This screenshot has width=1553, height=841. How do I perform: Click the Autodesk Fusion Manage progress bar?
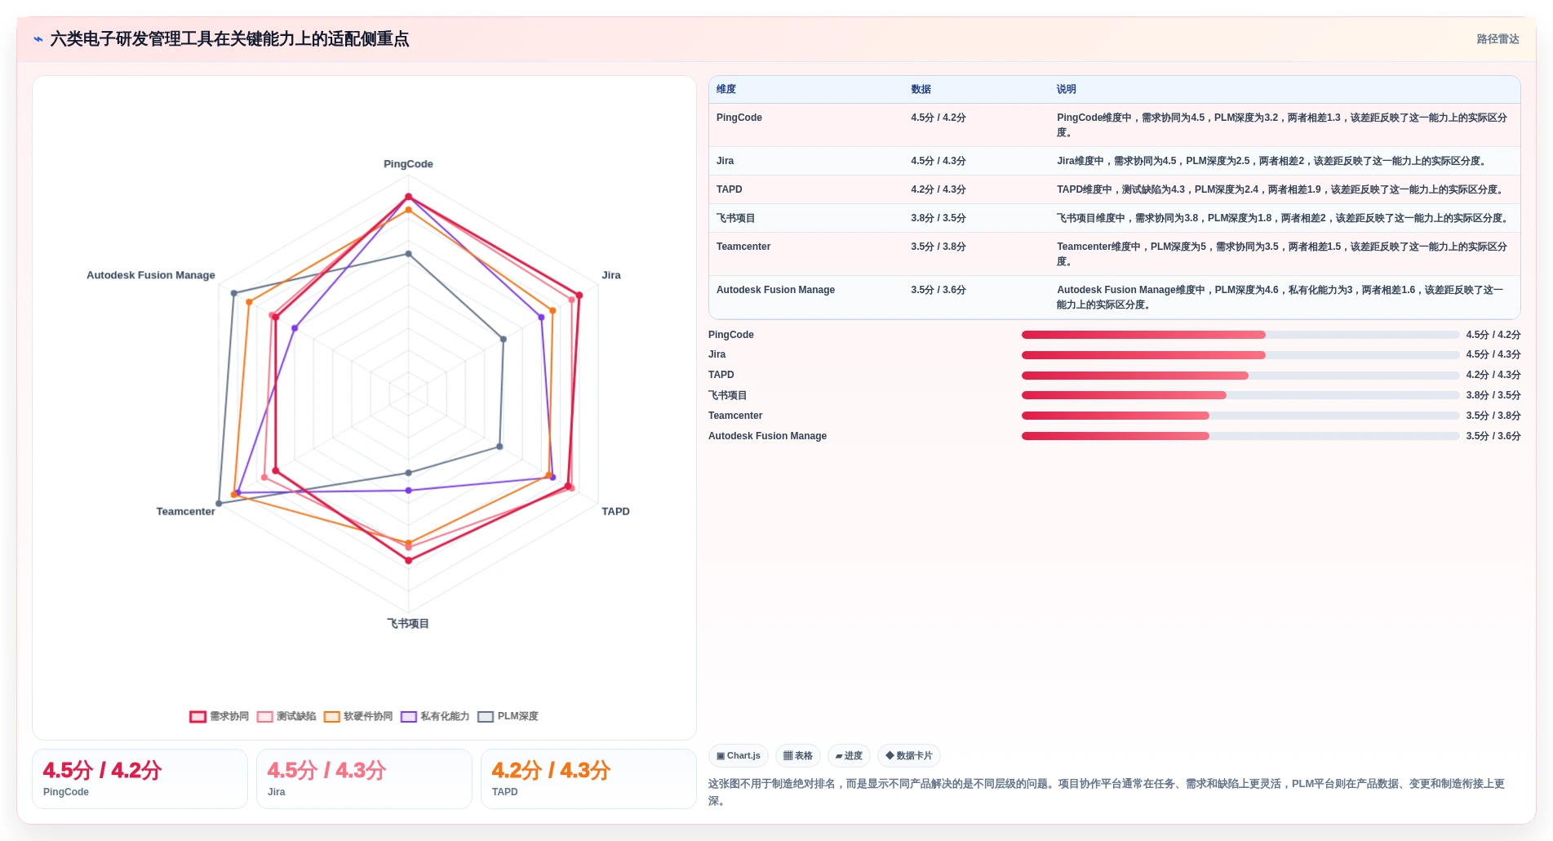1240,436
